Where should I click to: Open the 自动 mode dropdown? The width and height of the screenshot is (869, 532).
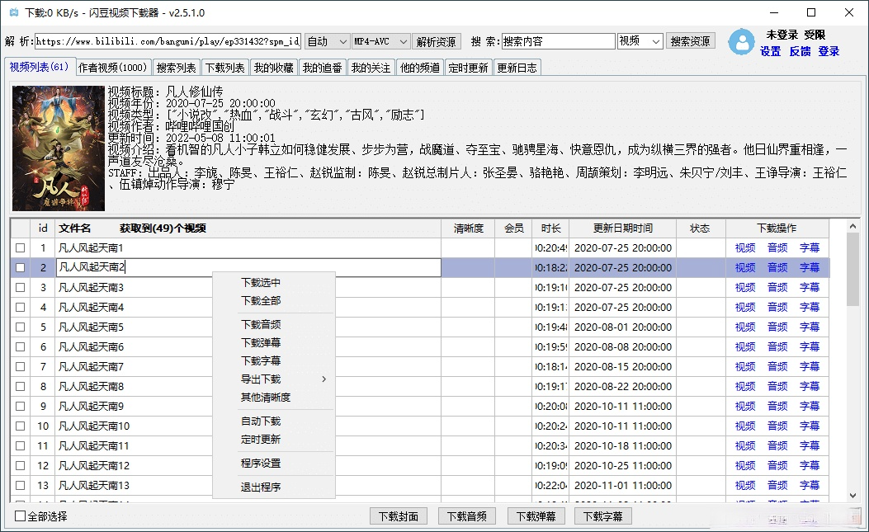(326, 41)
